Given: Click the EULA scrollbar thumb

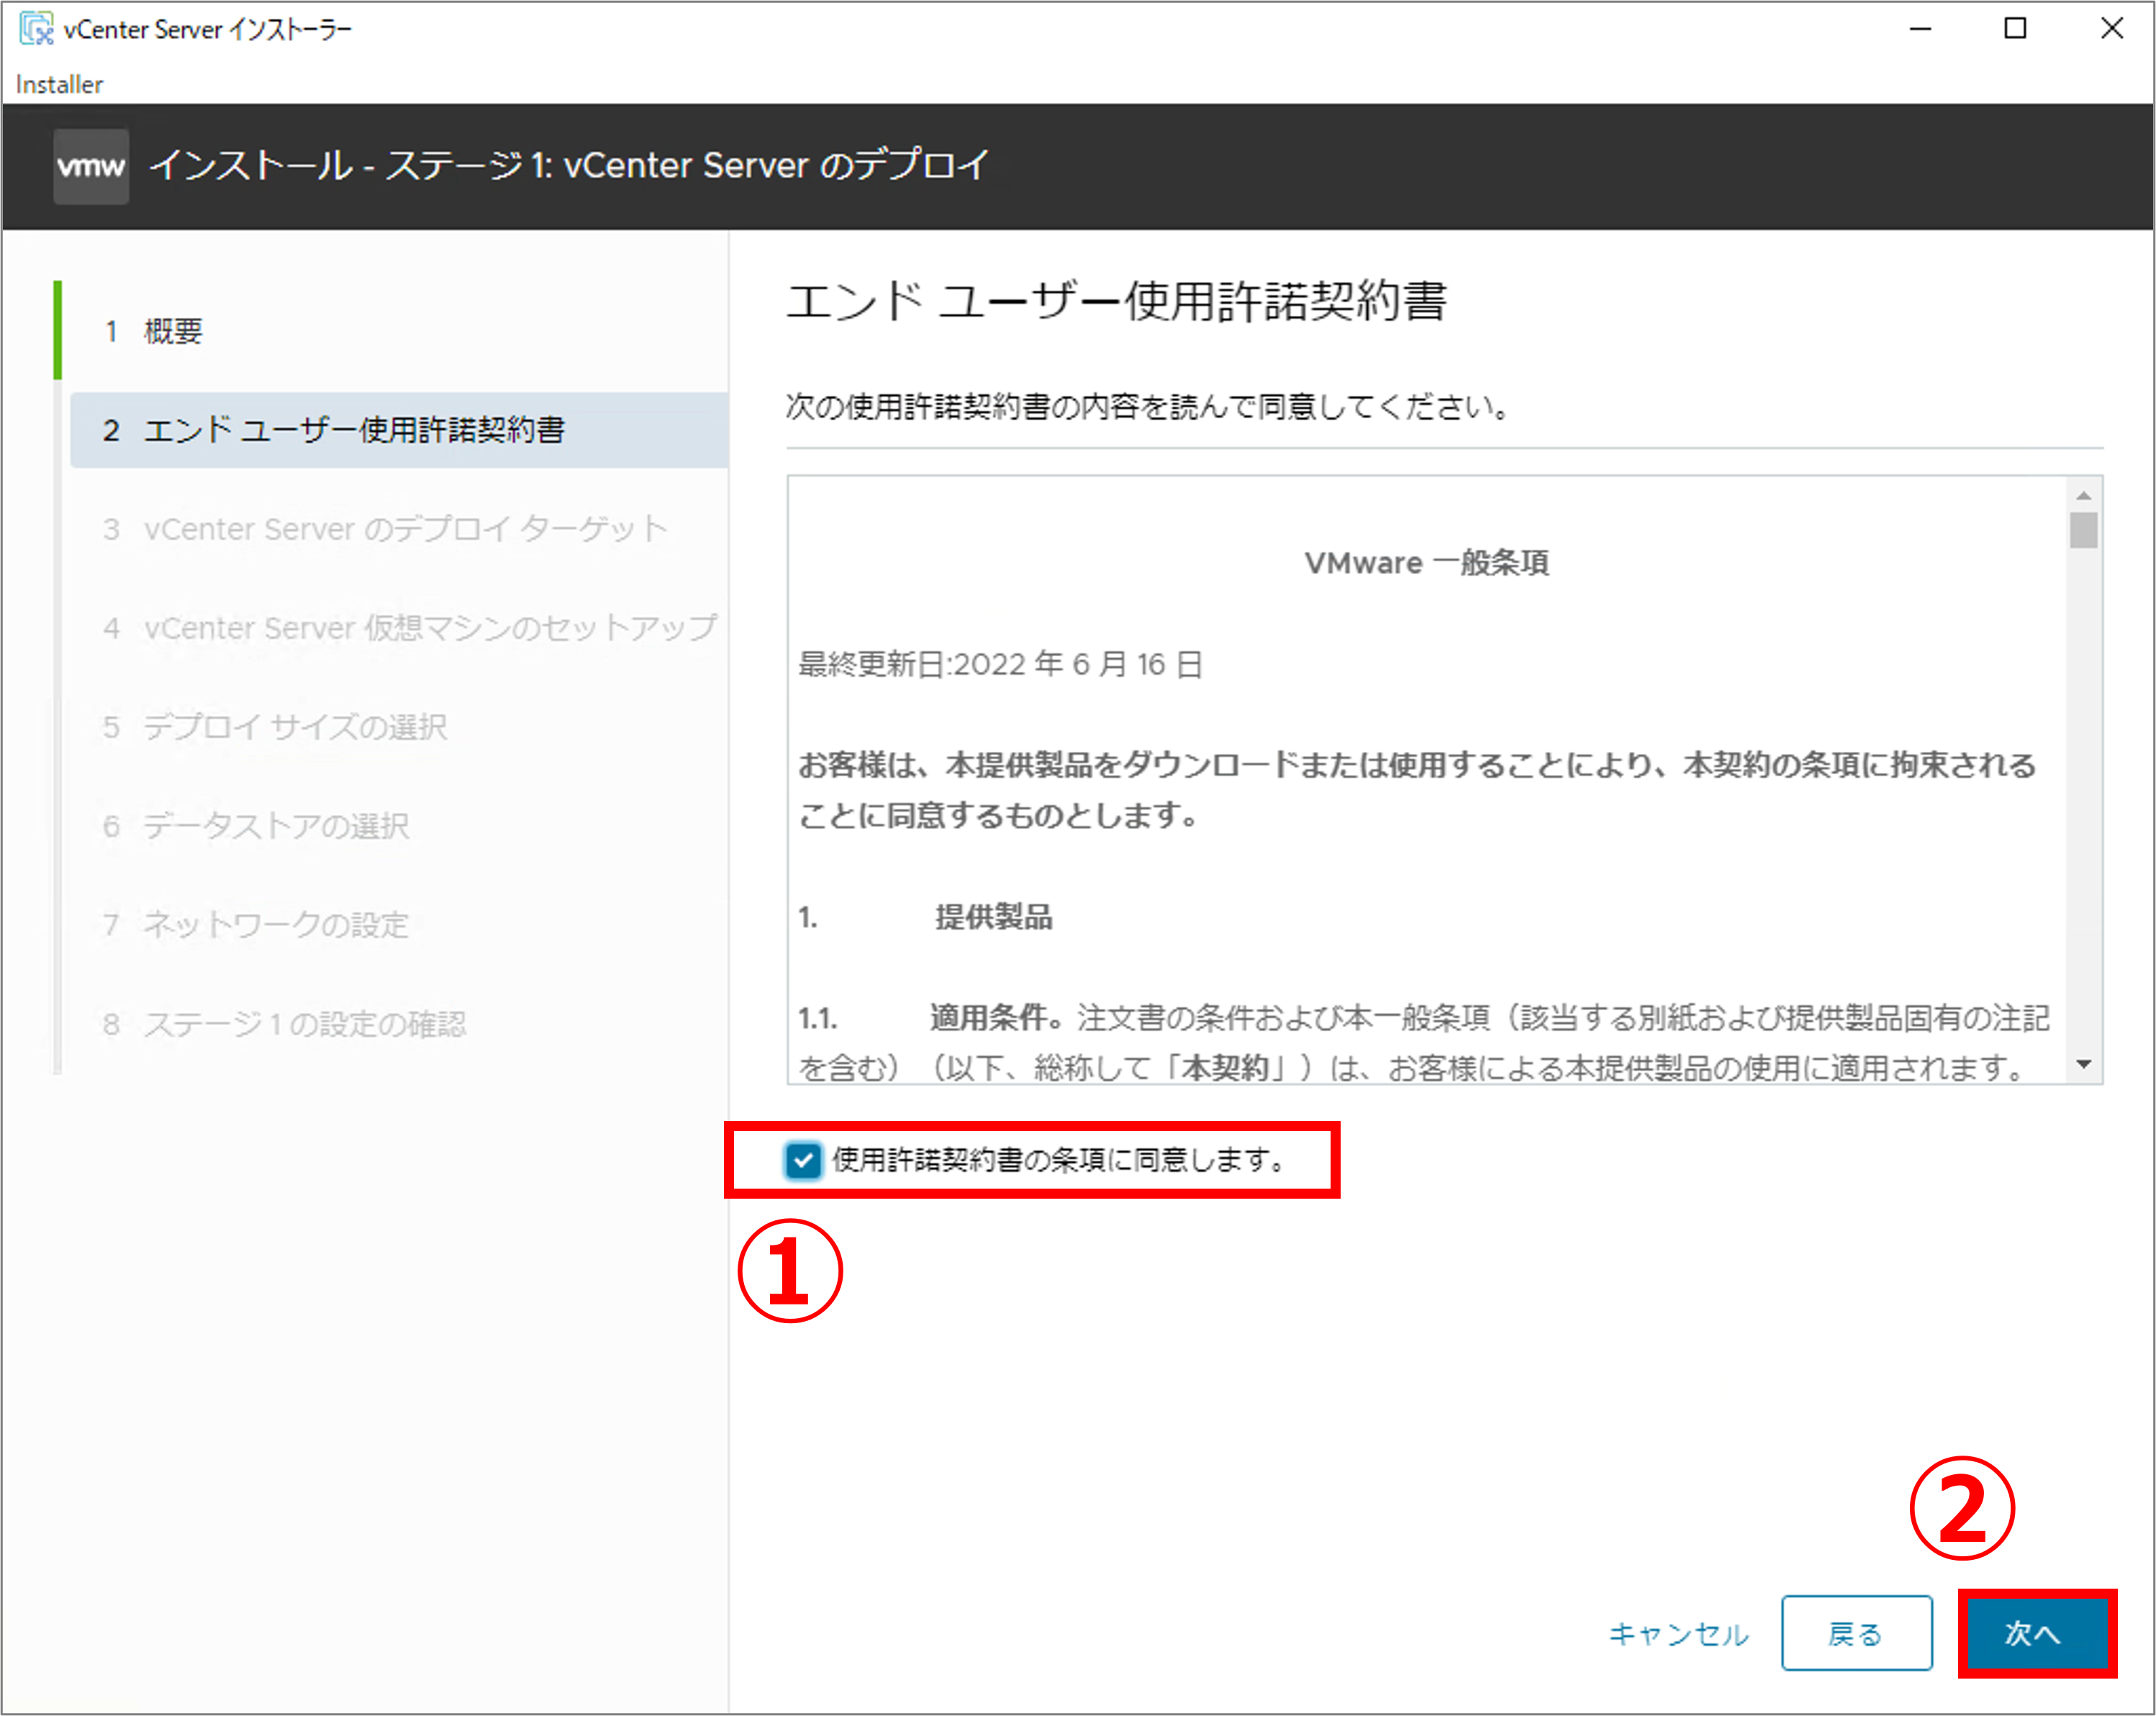Looking at the screenshot, I should (x=2083, y=530).
